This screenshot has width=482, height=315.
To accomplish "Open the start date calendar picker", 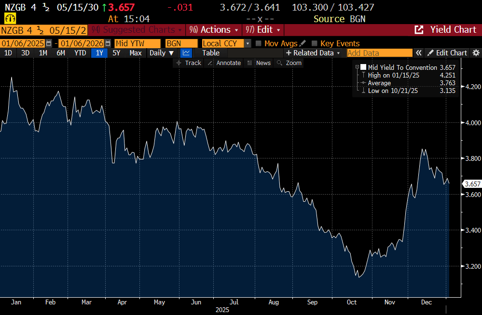I will (49, 43).
